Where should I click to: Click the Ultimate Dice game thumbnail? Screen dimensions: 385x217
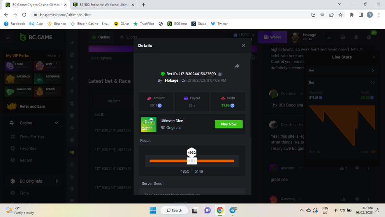(149, 124)
